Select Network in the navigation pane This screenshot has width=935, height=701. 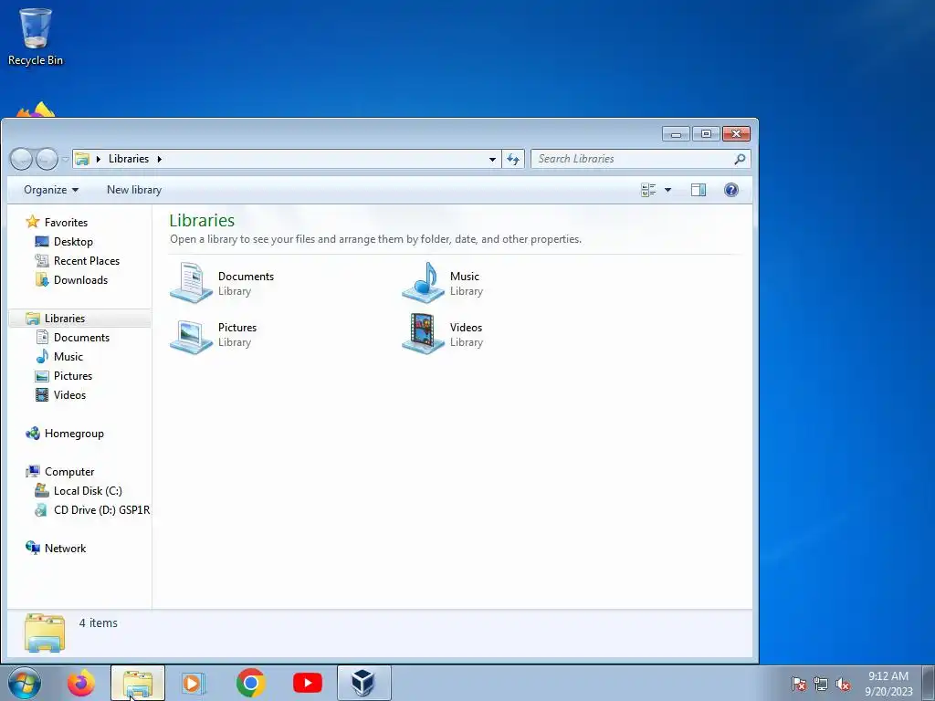[65, 549]
